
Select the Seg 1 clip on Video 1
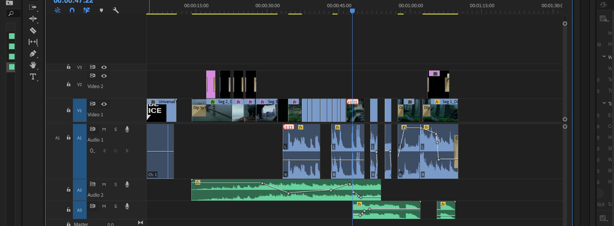(x=440, y=110)
